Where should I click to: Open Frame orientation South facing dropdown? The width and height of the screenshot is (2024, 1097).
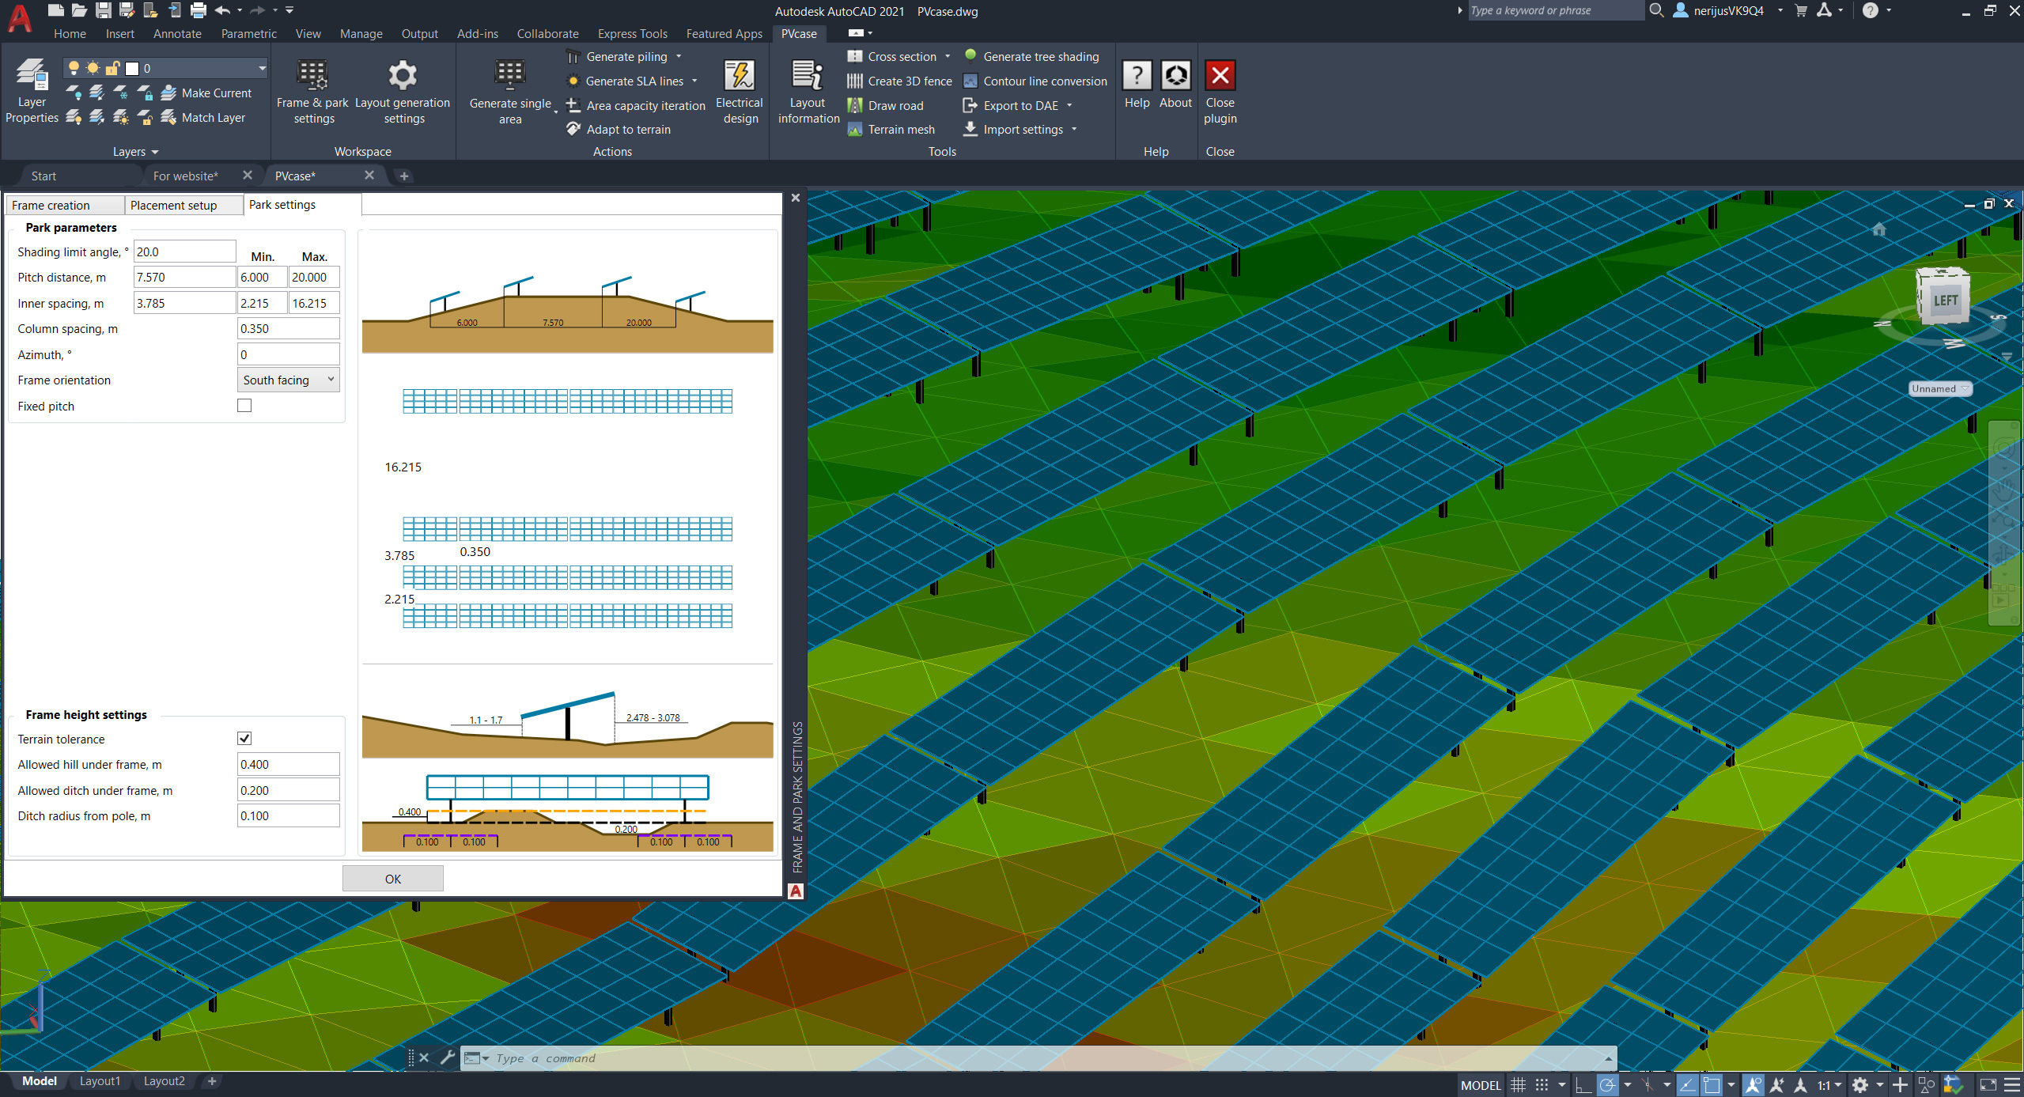click(289, 380)
